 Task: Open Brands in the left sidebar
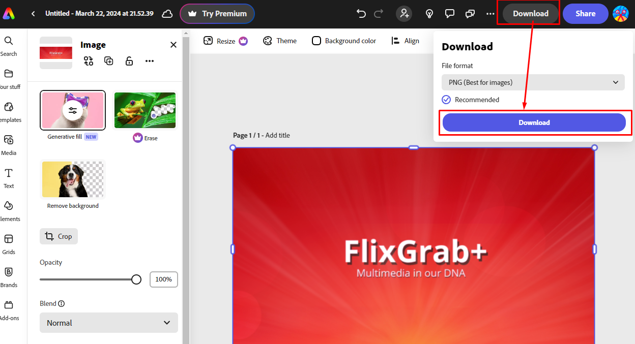(9, 277)
